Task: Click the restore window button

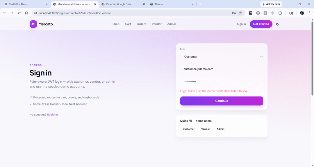Action: point(300,4)
